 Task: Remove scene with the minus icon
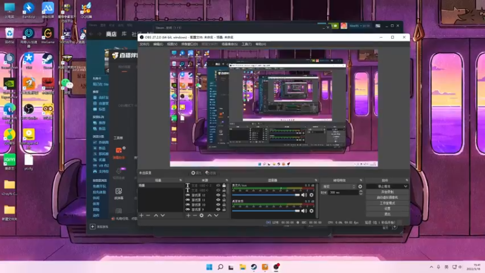coord(148,215)
